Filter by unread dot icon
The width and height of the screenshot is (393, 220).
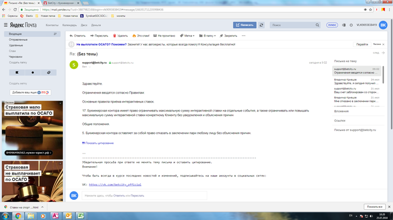(33, 73)
